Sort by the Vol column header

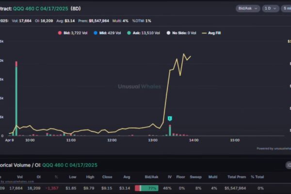pyautogui.click(x=20, y=177)
